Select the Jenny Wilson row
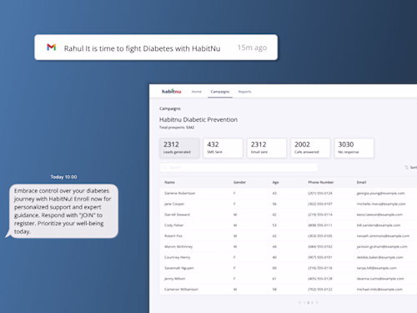 [289, 279]
